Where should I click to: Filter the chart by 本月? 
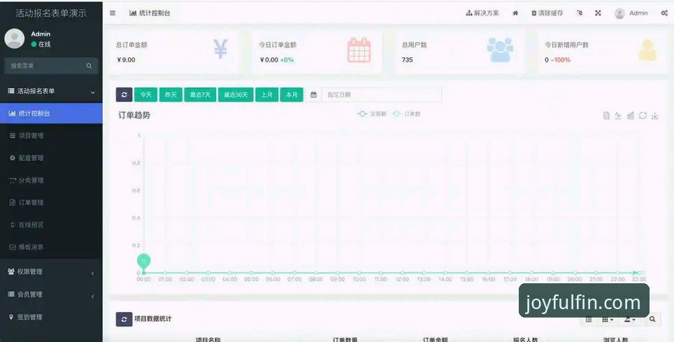coord(292,94)
